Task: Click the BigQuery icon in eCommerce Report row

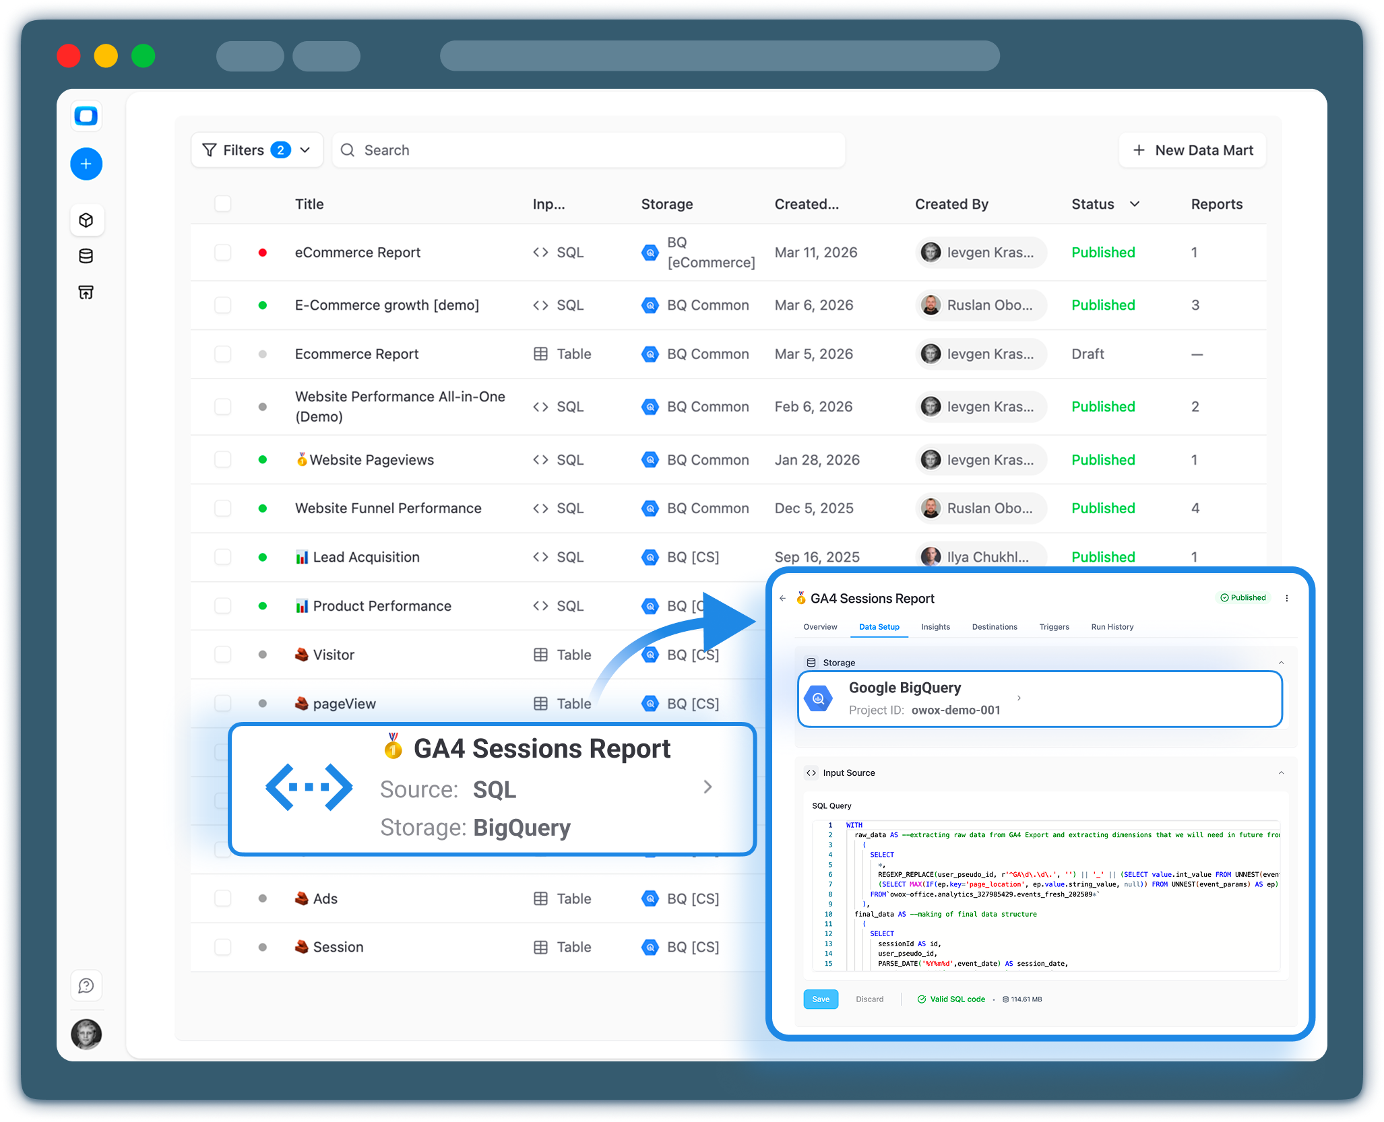Action: [x=650, y=253]
